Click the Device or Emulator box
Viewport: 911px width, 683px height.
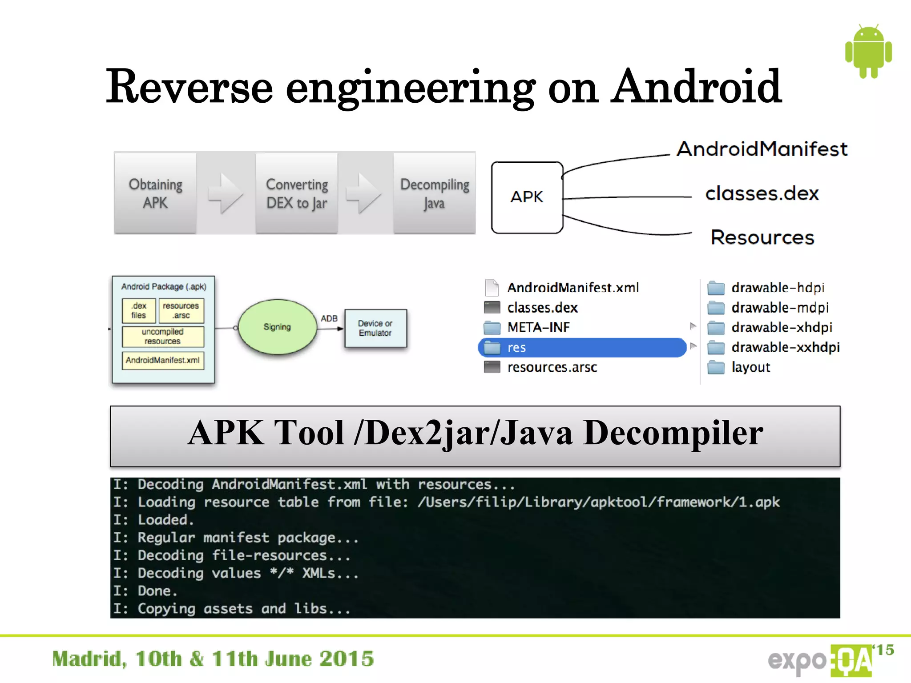[x=375, y=328]
